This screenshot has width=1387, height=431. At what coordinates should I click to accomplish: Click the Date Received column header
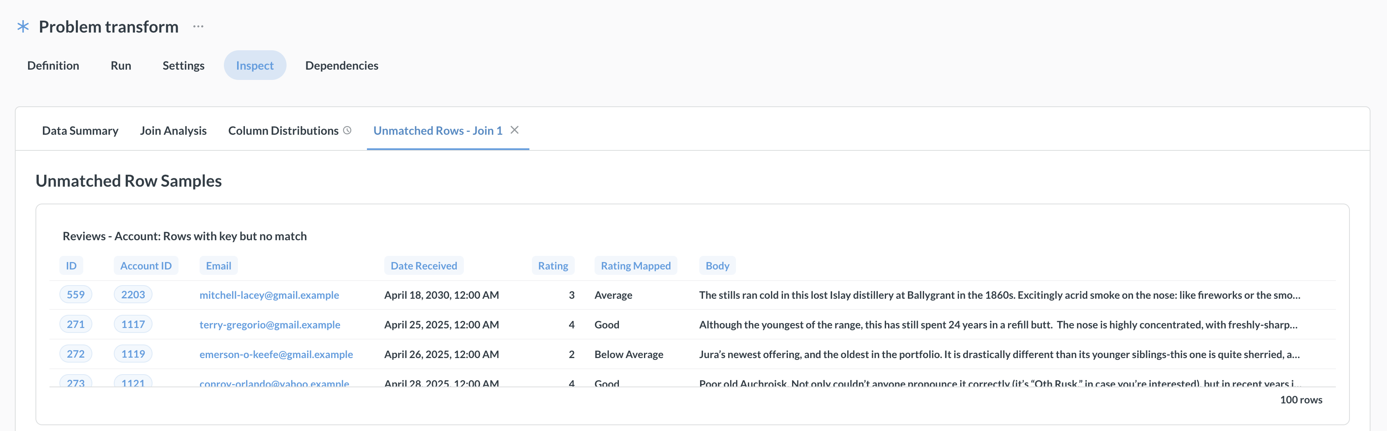point(423,266)
